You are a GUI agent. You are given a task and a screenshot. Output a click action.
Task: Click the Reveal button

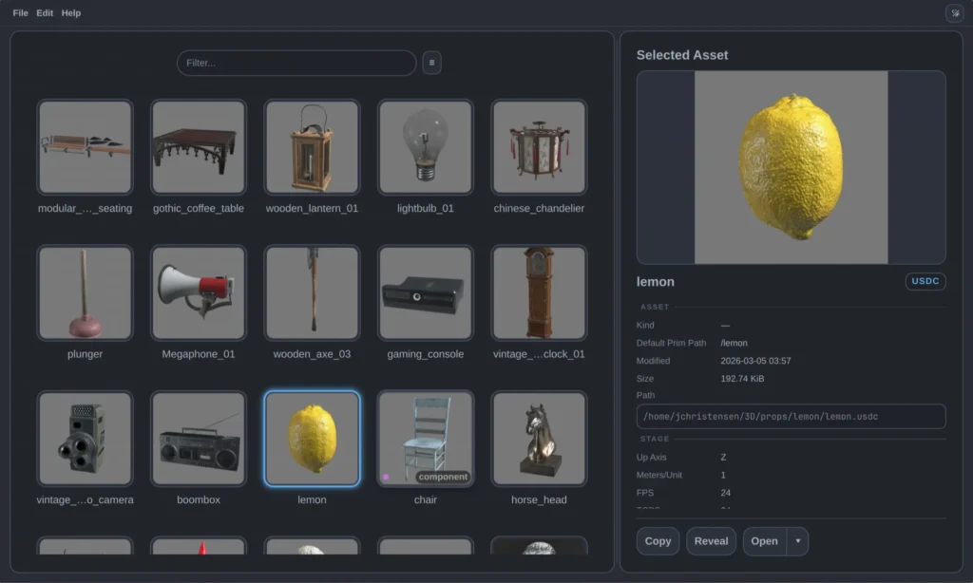click(x=711, y=541)
